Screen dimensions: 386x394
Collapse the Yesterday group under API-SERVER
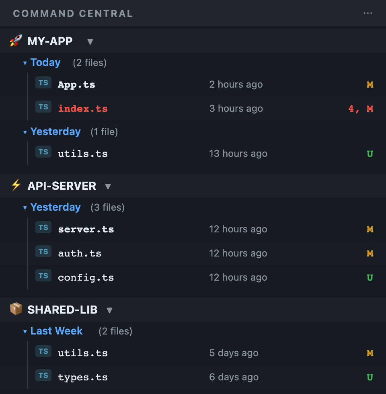(25, 208)
